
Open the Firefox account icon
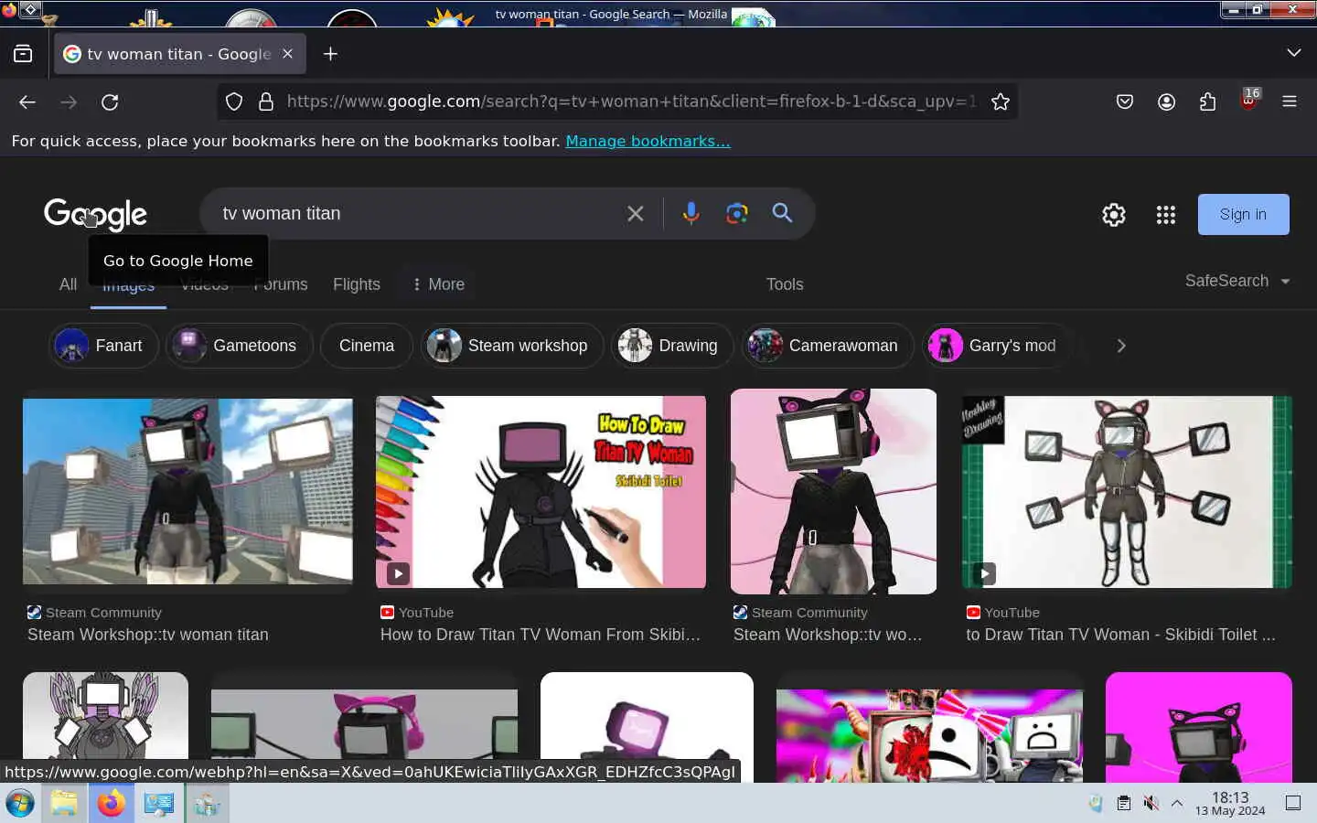[1166, 102]
